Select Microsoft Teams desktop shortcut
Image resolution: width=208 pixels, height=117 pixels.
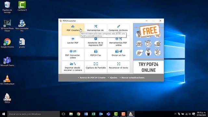[7, 61]
